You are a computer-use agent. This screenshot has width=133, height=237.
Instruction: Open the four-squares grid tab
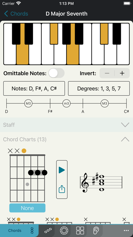click(x=80, y=231)
